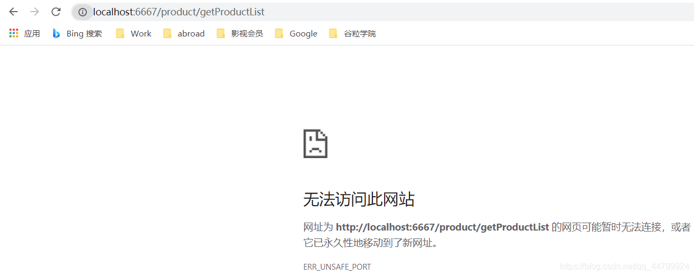Click the bold localhost URL in error message
Viewport: 694px width, 276px height.
tap(442, 227)
